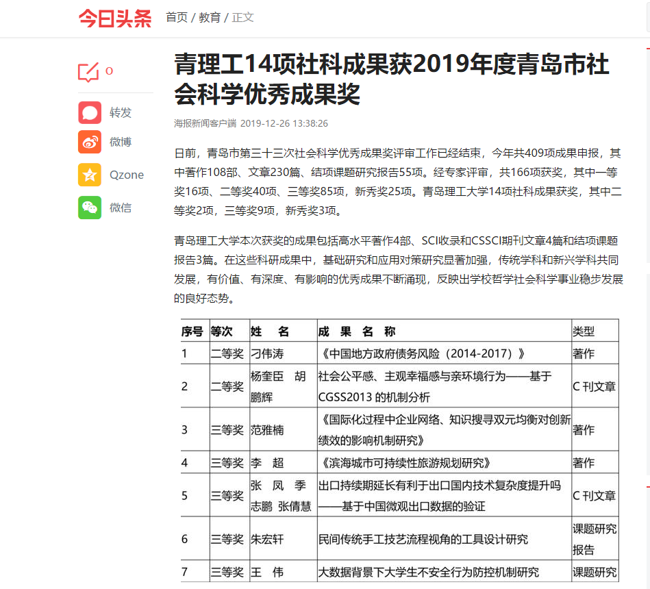Share using the orange 微博 icon
This screenshot has height=589, width=650.
coord(90,142)
